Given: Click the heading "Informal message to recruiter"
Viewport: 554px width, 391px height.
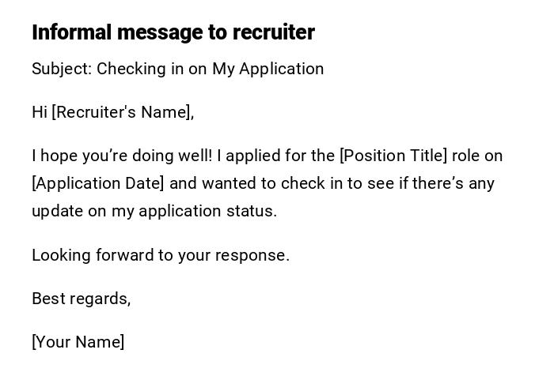Looking at the screenshot, I should click(x=173, y=32).
